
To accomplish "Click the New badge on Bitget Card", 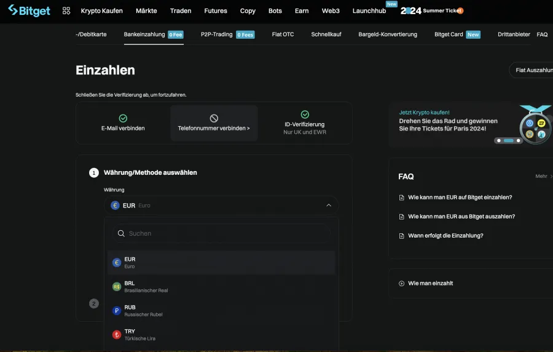I will 473,34.
